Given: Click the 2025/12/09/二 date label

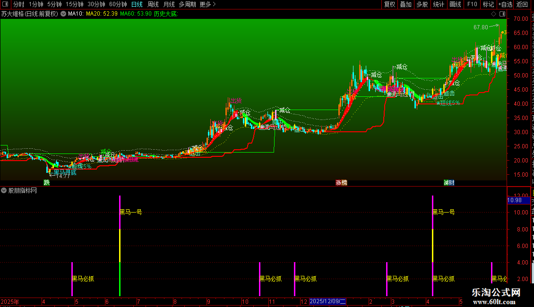Looking at the screenshot, I should click(x=327, y=301).
